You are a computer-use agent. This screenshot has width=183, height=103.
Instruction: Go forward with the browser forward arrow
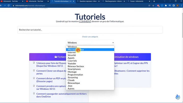5,6
